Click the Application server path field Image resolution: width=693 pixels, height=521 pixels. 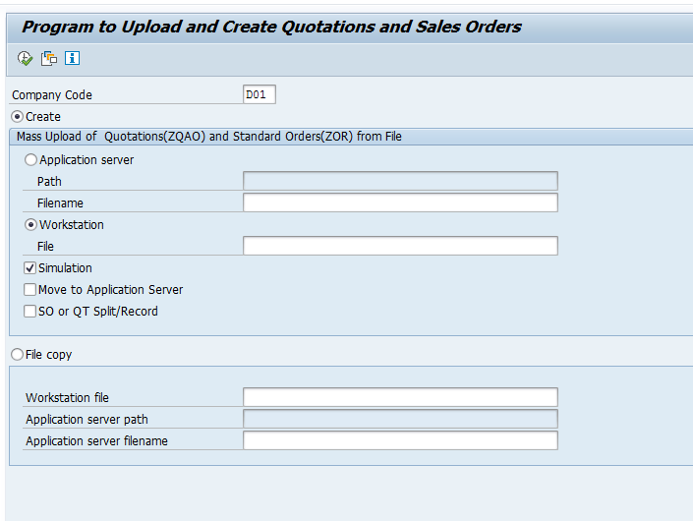[400, 420]
